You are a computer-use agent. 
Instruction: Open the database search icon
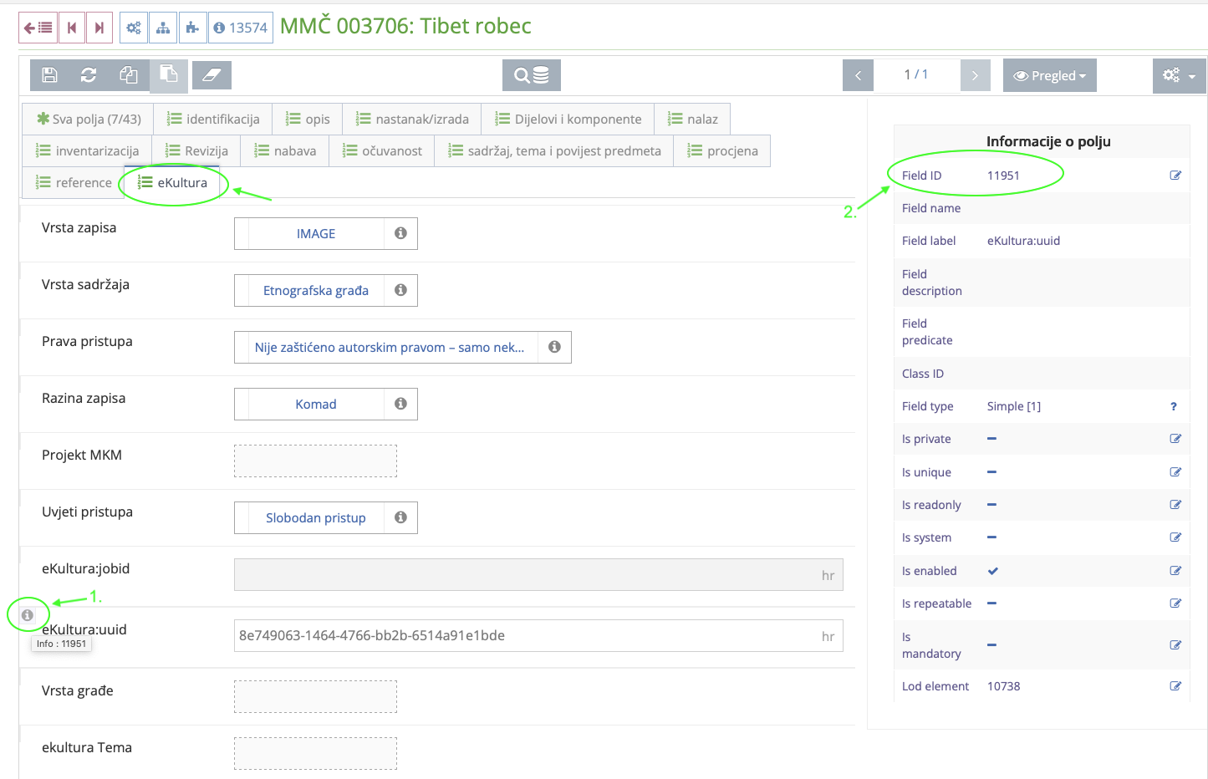(x=531, y=74)
